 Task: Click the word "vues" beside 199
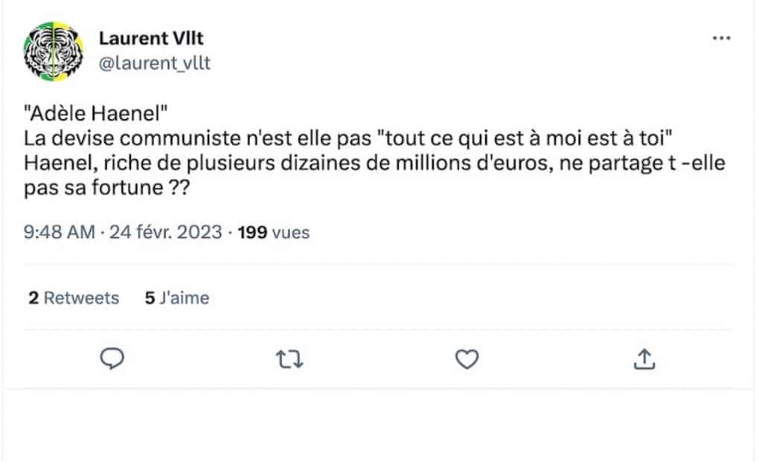(291, 233)
